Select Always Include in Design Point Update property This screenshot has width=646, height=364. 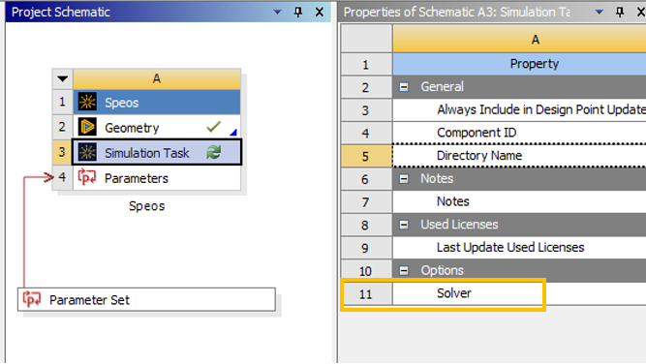[x=519, y=110]
